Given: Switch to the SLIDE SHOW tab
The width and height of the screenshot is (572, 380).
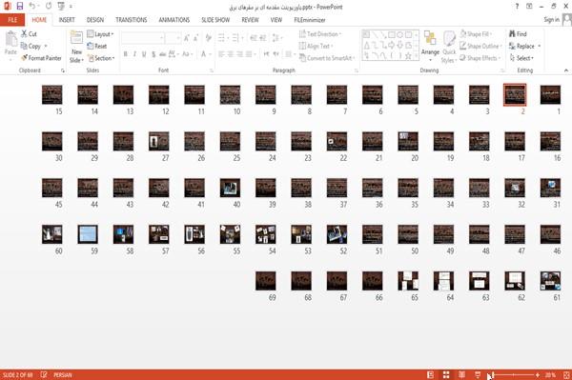Looking at the screenshot, I should (215, 20).
